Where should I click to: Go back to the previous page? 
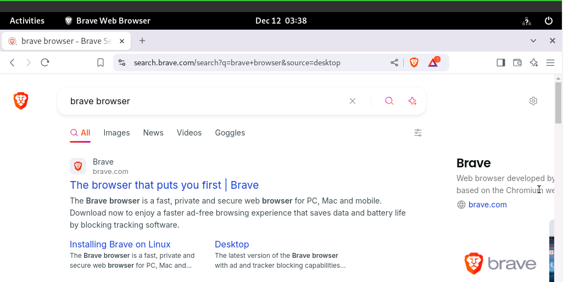click(12, 63)
